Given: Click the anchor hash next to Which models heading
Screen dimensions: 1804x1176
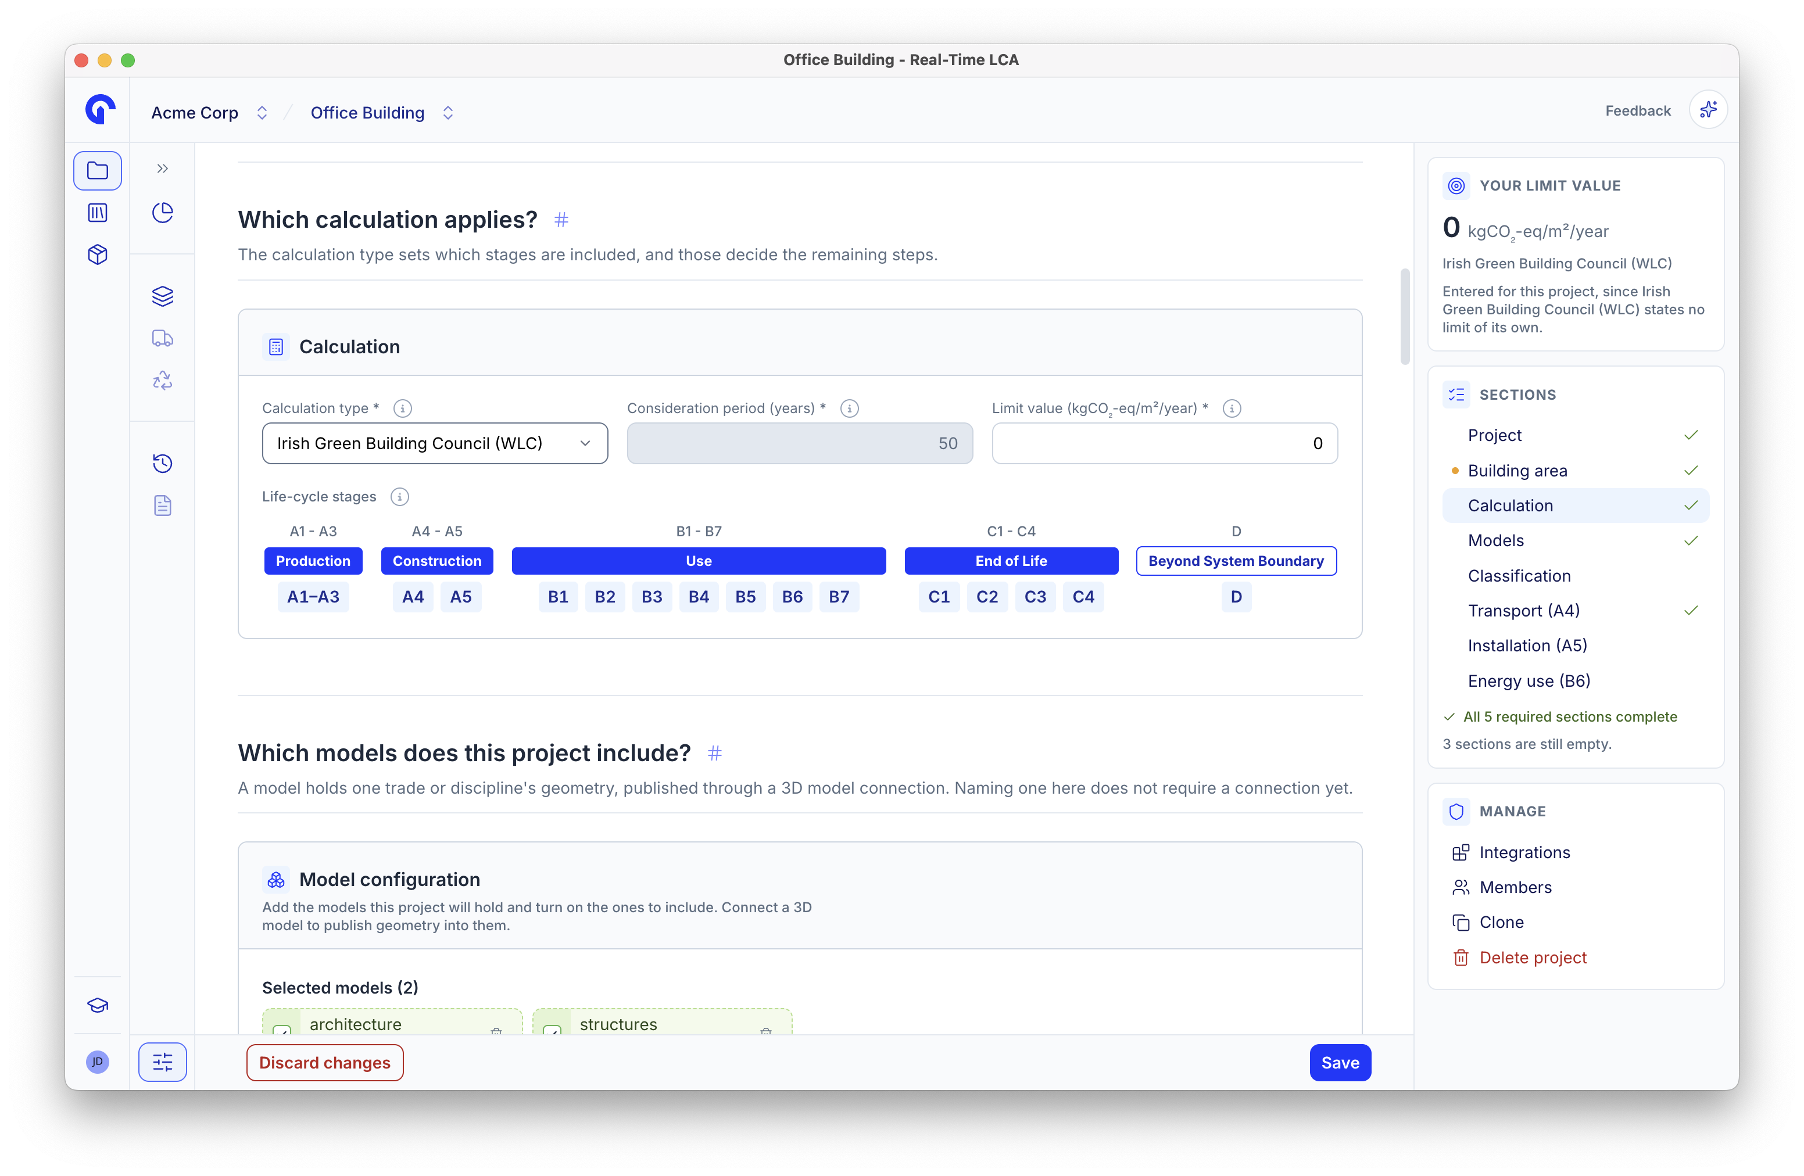Looking at the screenshot, I should click(715, 753).
